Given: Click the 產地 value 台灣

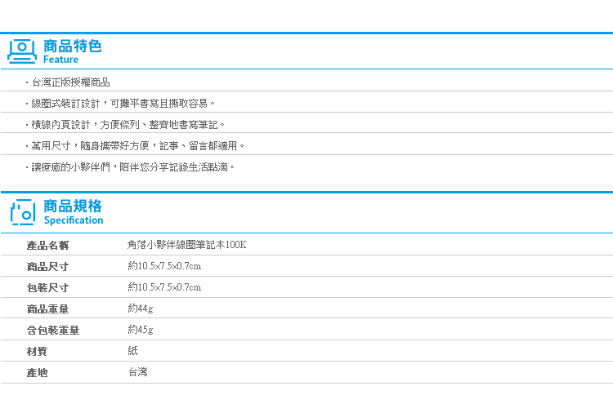Looking at the screenshot, I should (138, 372).
